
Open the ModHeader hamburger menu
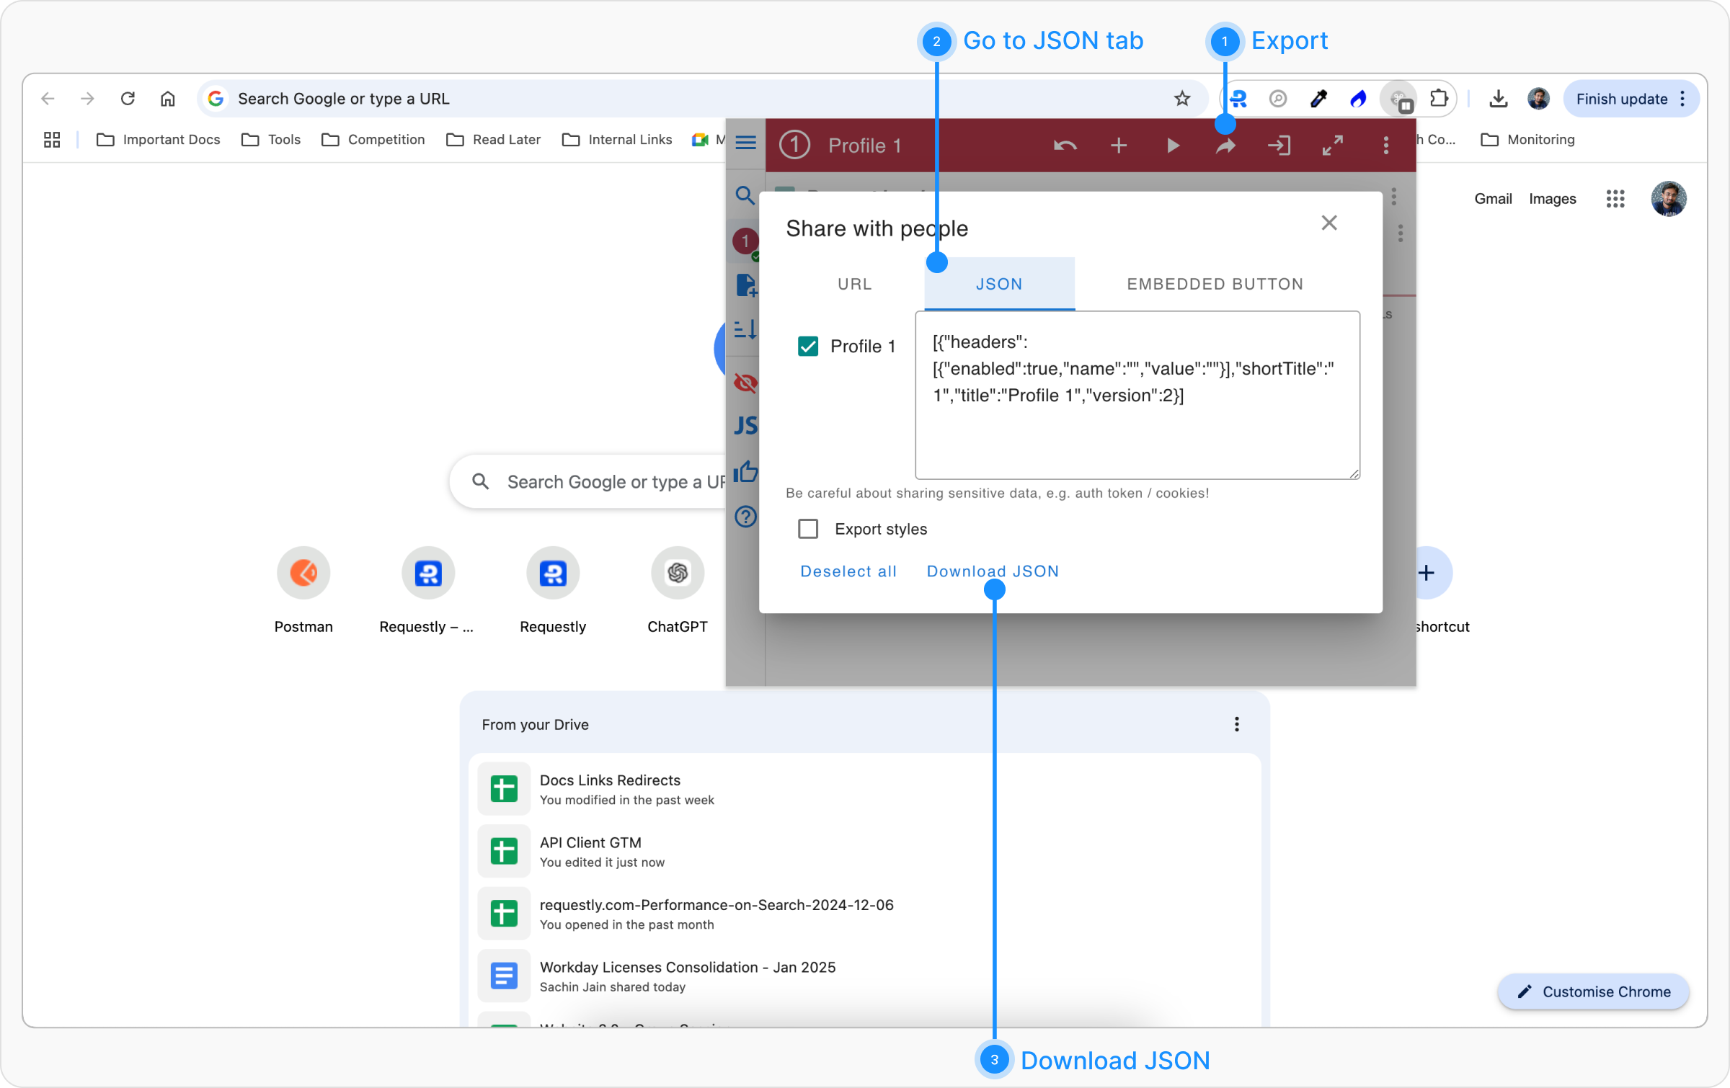point(745,143)
